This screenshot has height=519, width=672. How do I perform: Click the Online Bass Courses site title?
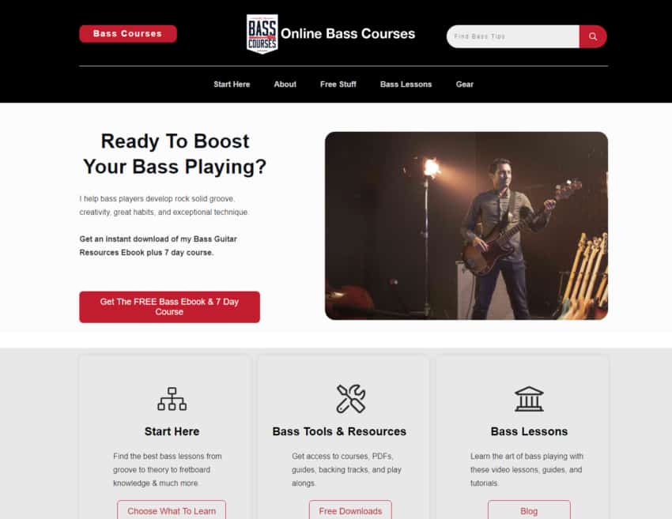(x=348, y=34)
